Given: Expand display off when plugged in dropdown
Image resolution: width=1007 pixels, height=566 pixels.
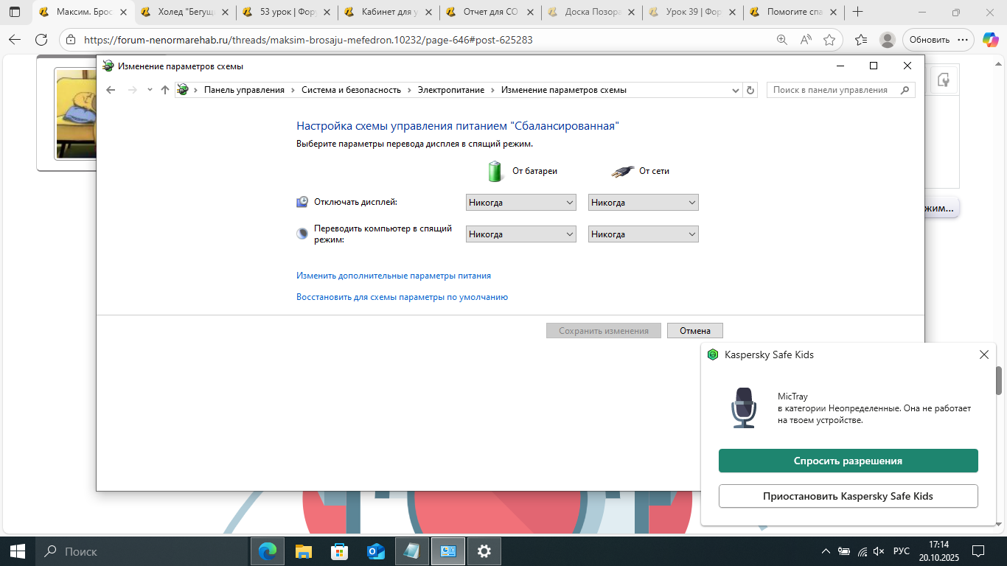Looking at the screenshot, I should [643, 203].
